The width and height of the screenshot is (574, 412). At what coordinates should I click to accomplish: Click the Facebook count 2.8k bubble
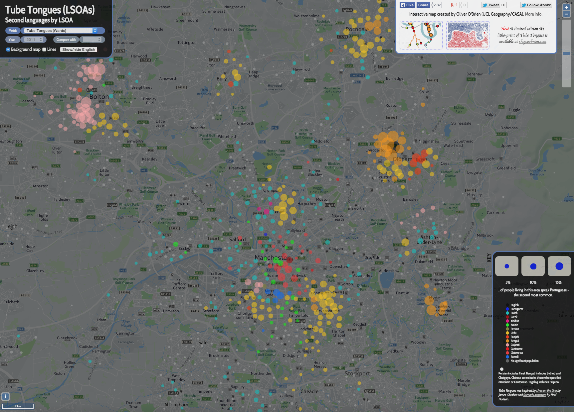437,5
